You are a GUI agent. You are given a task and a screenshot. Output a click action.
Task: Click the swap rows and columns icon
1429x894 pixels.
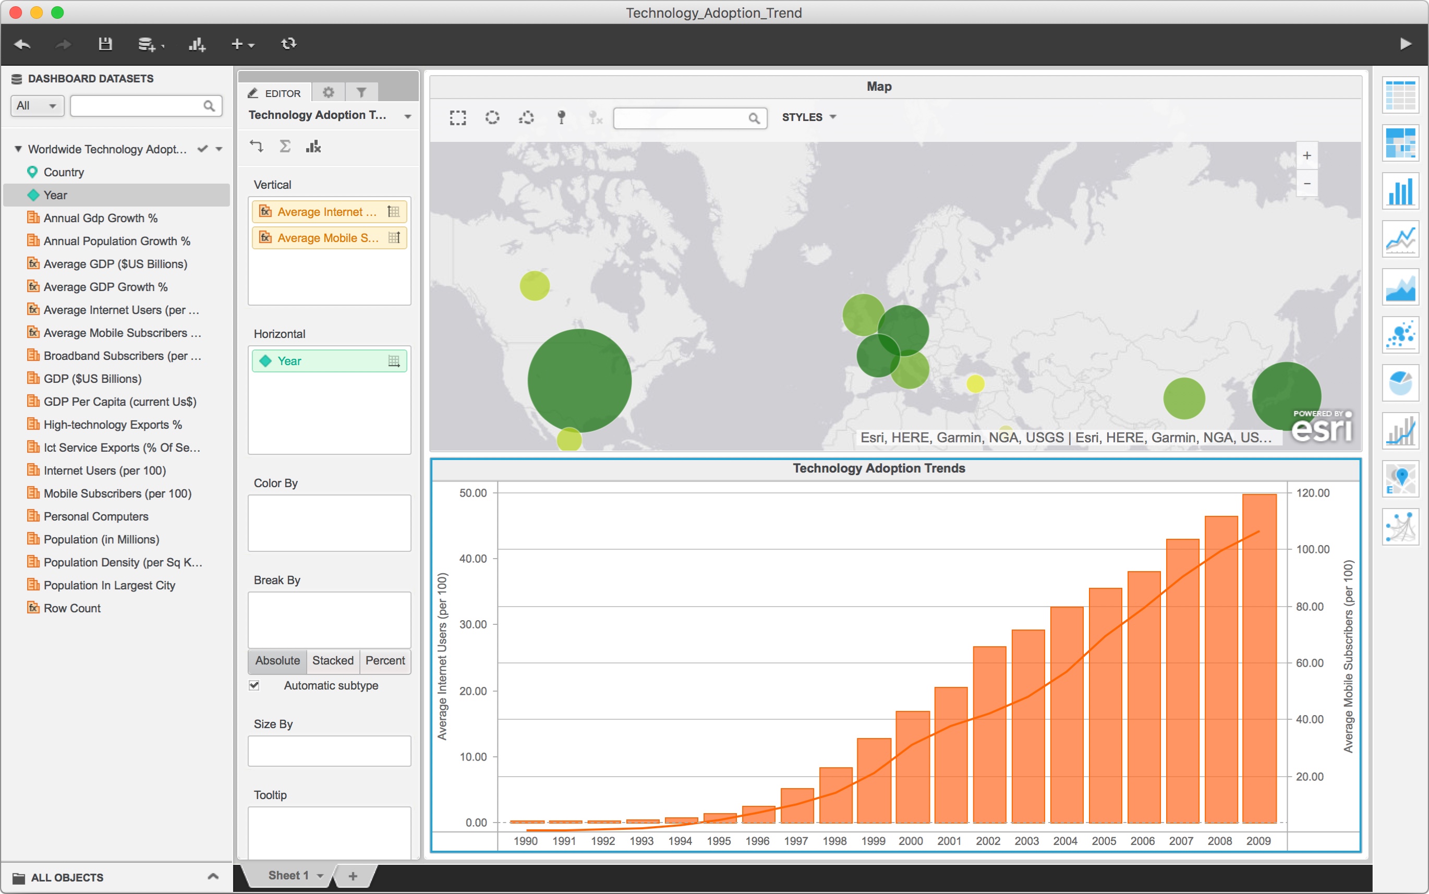point(256,146)
